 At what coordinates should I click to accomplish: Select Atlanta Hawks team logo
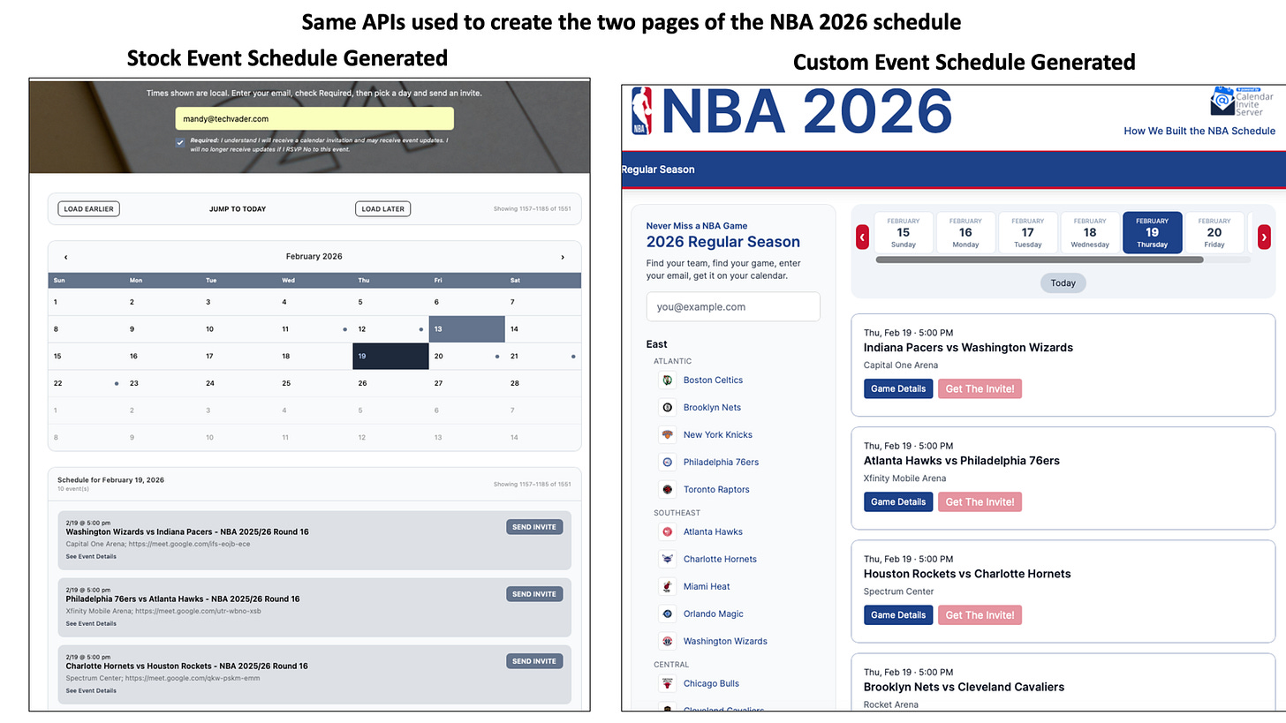[668, 532]
